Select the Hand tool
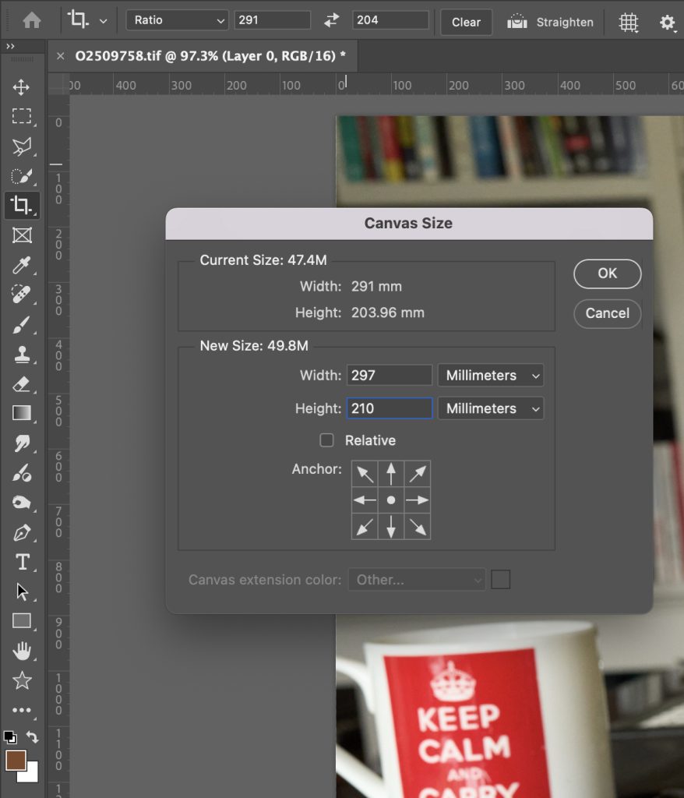684x798 pixels. (22, 651)
